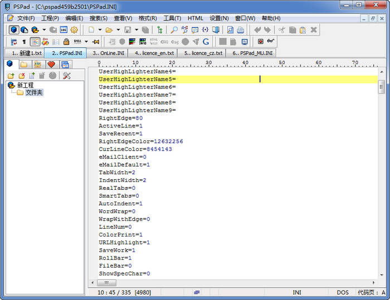Image resolution: width=390 pixels, height=300 pixels.
Task: Toggle paragraph marks pilcrow button
Action: coord(24,42)
